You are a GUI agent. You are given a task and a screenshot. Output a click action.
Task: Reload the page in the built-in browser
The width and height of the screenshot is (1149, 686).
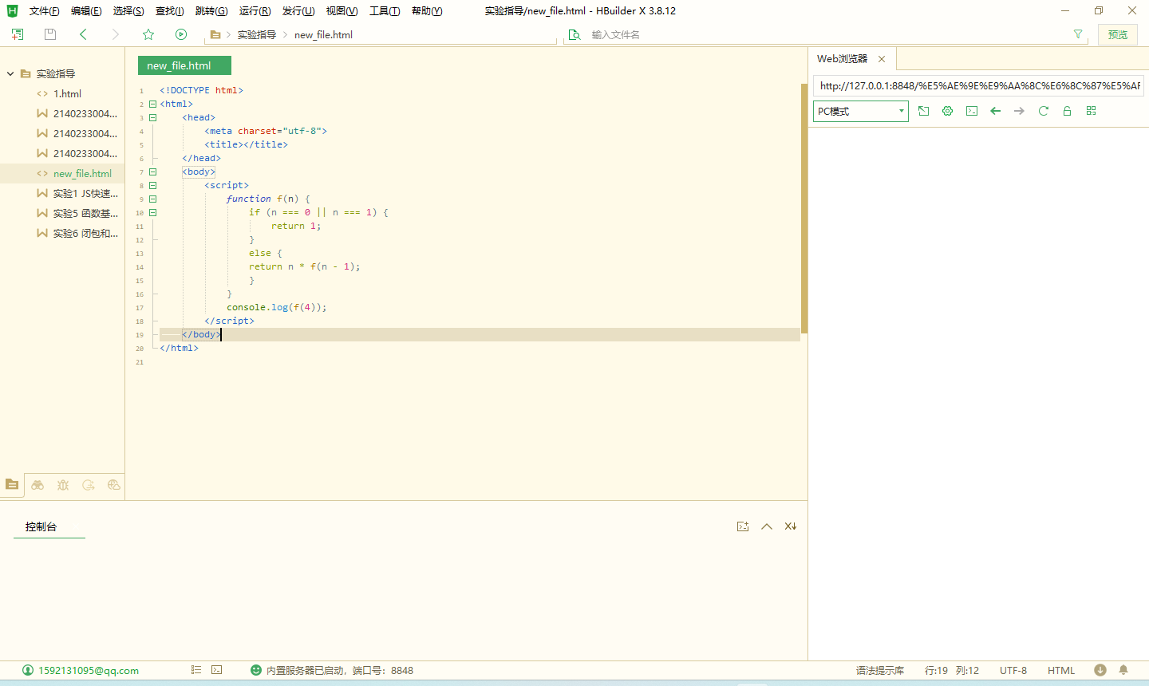click(x=1044, y=111)
